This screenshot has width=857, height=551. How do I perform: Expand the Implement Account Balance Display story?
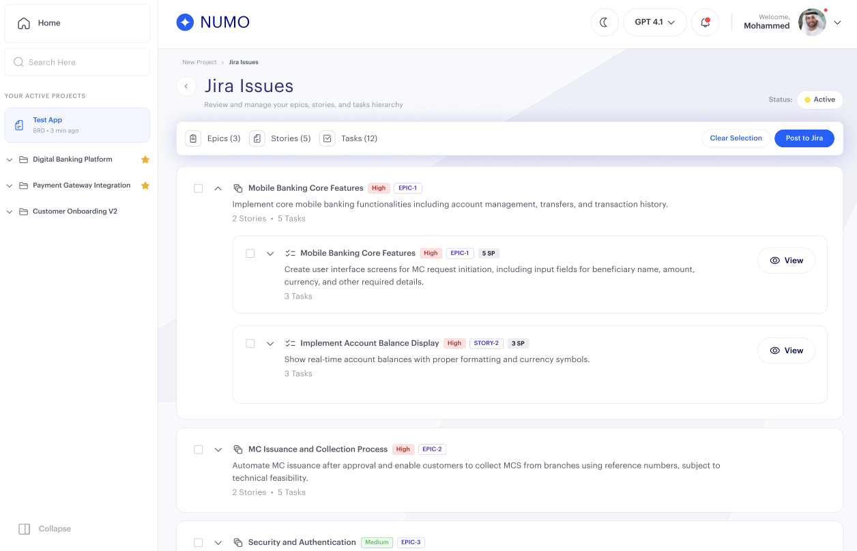270,344
